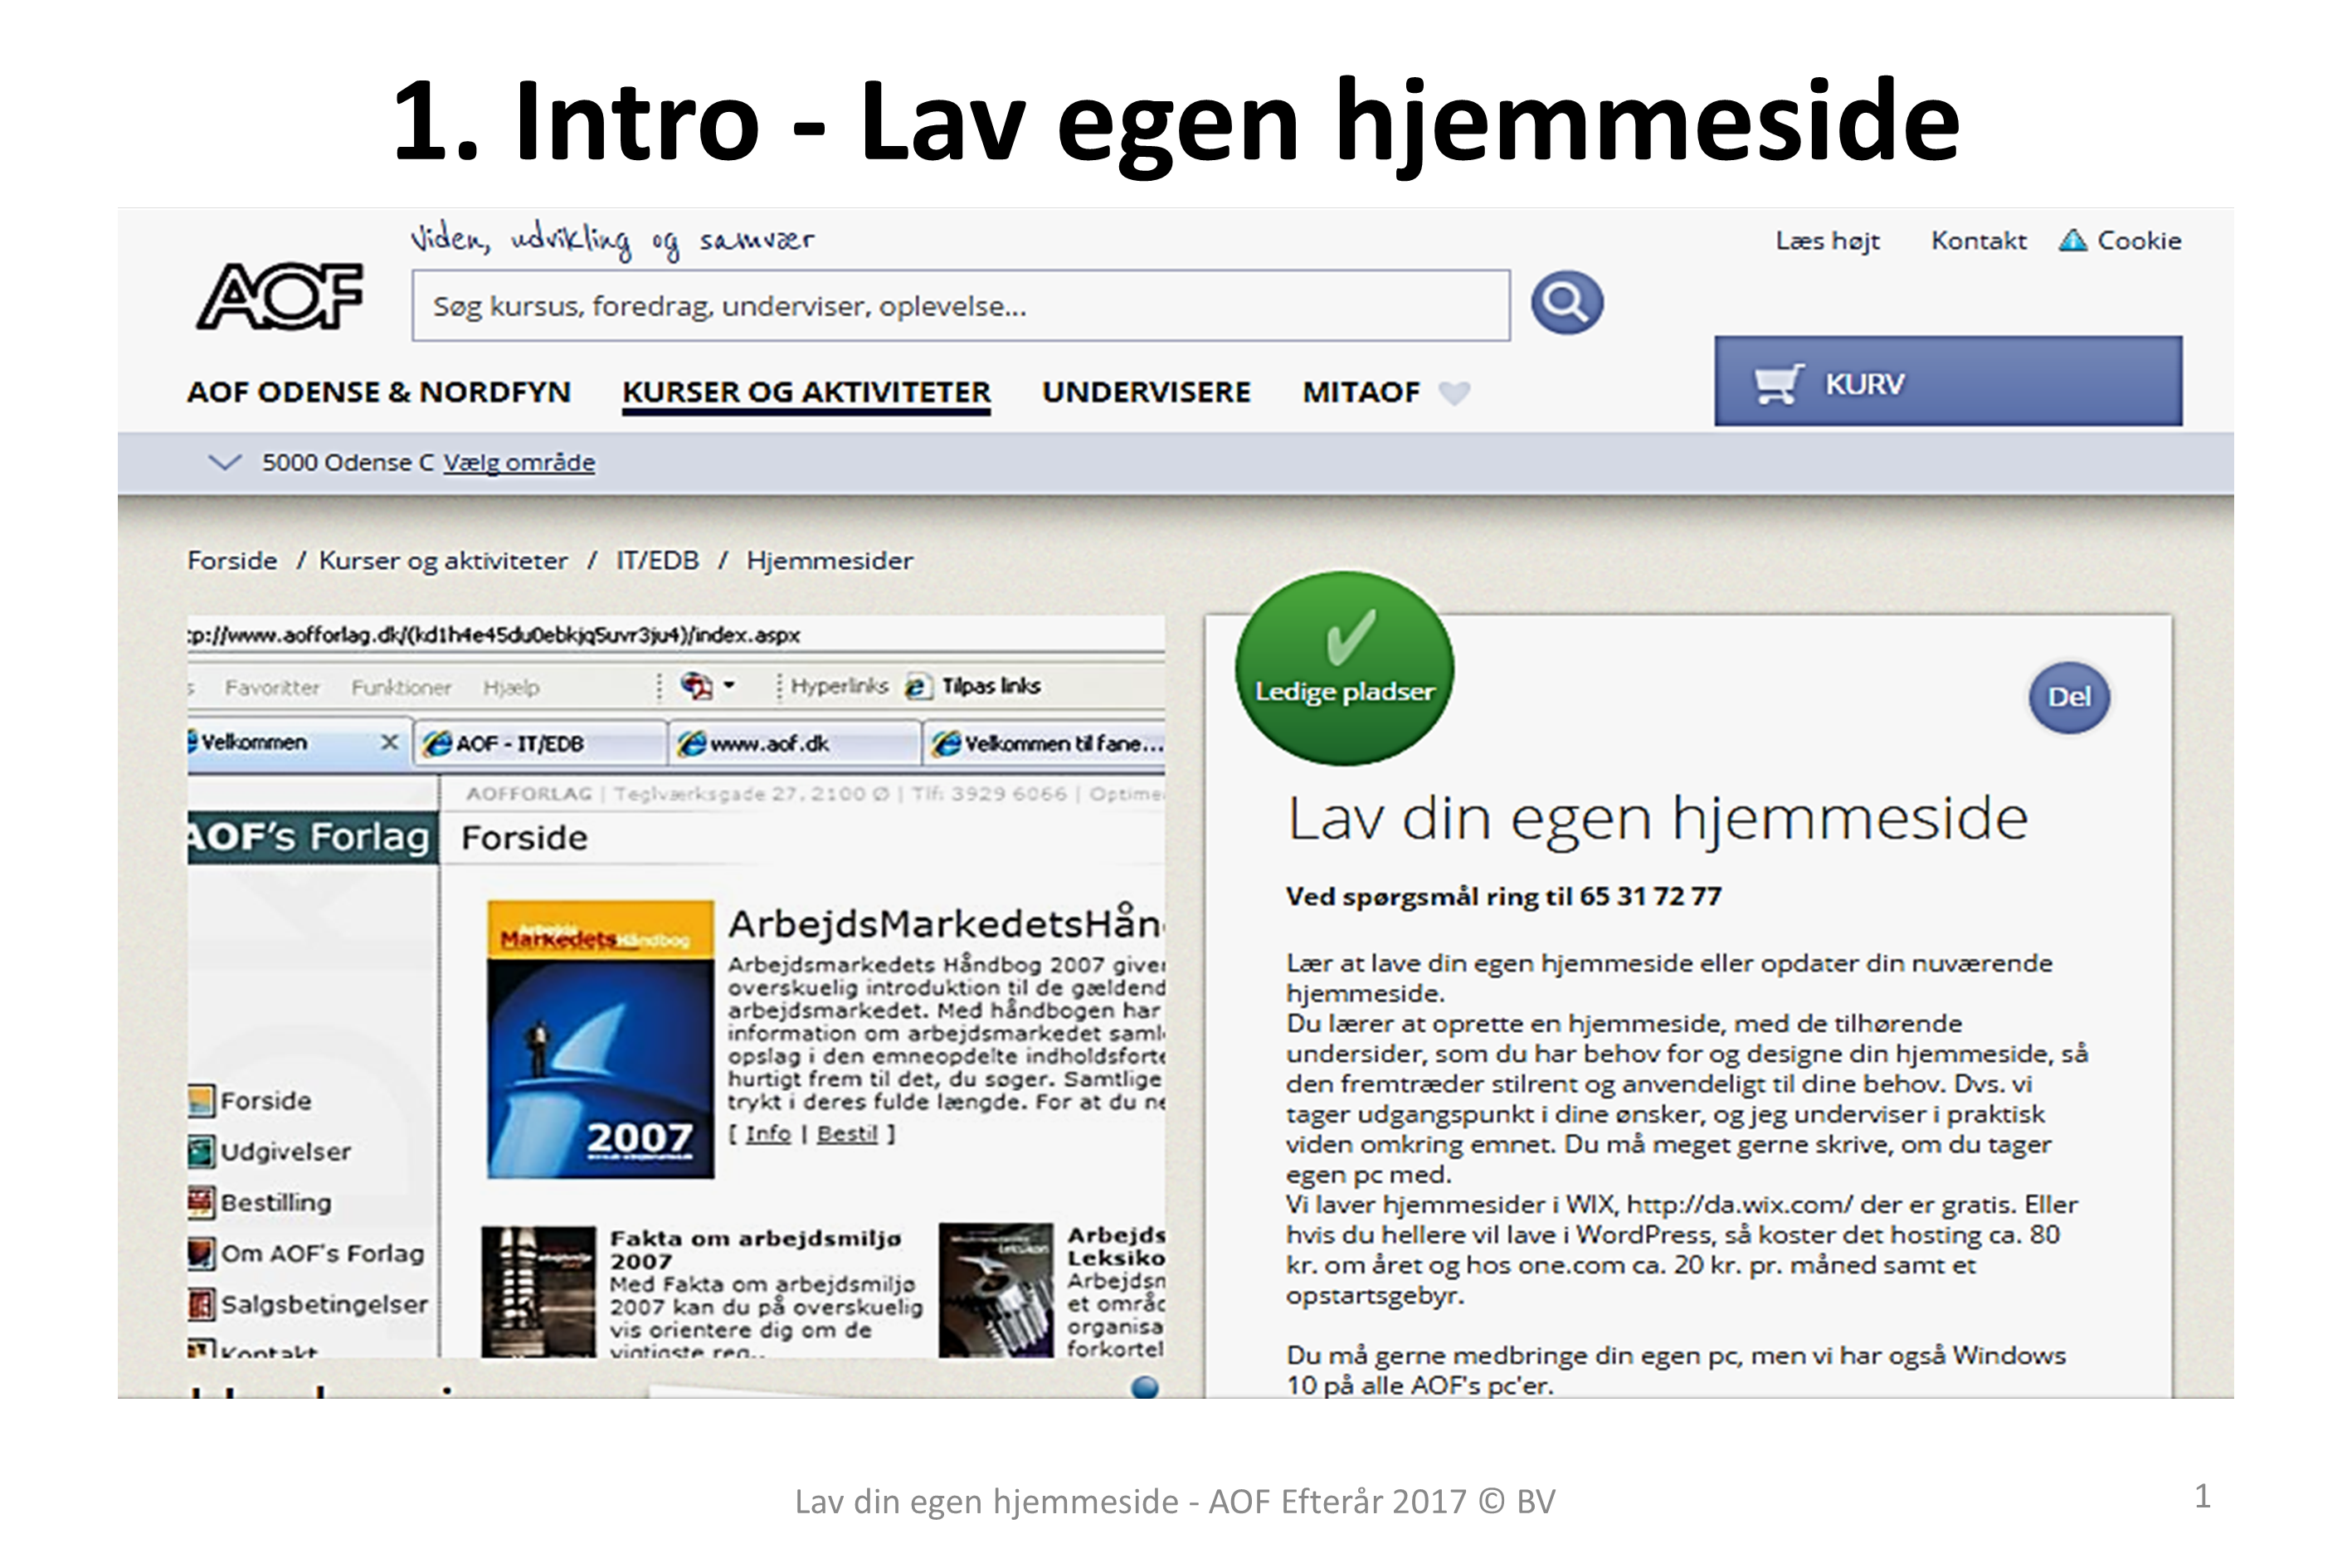Viewport: 2352px width, 1568px height.
Task: Click the Vælg område link
Action: [519, 463]
